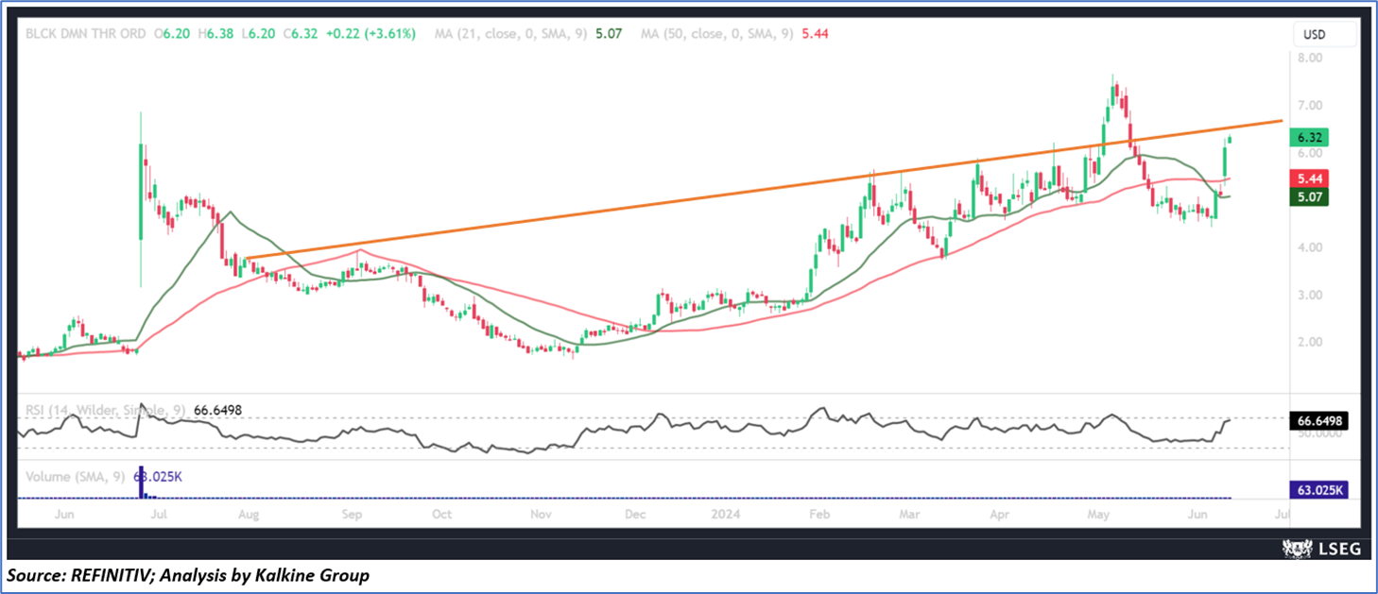
Task: Click the May date axis label
Action: 1098,516
